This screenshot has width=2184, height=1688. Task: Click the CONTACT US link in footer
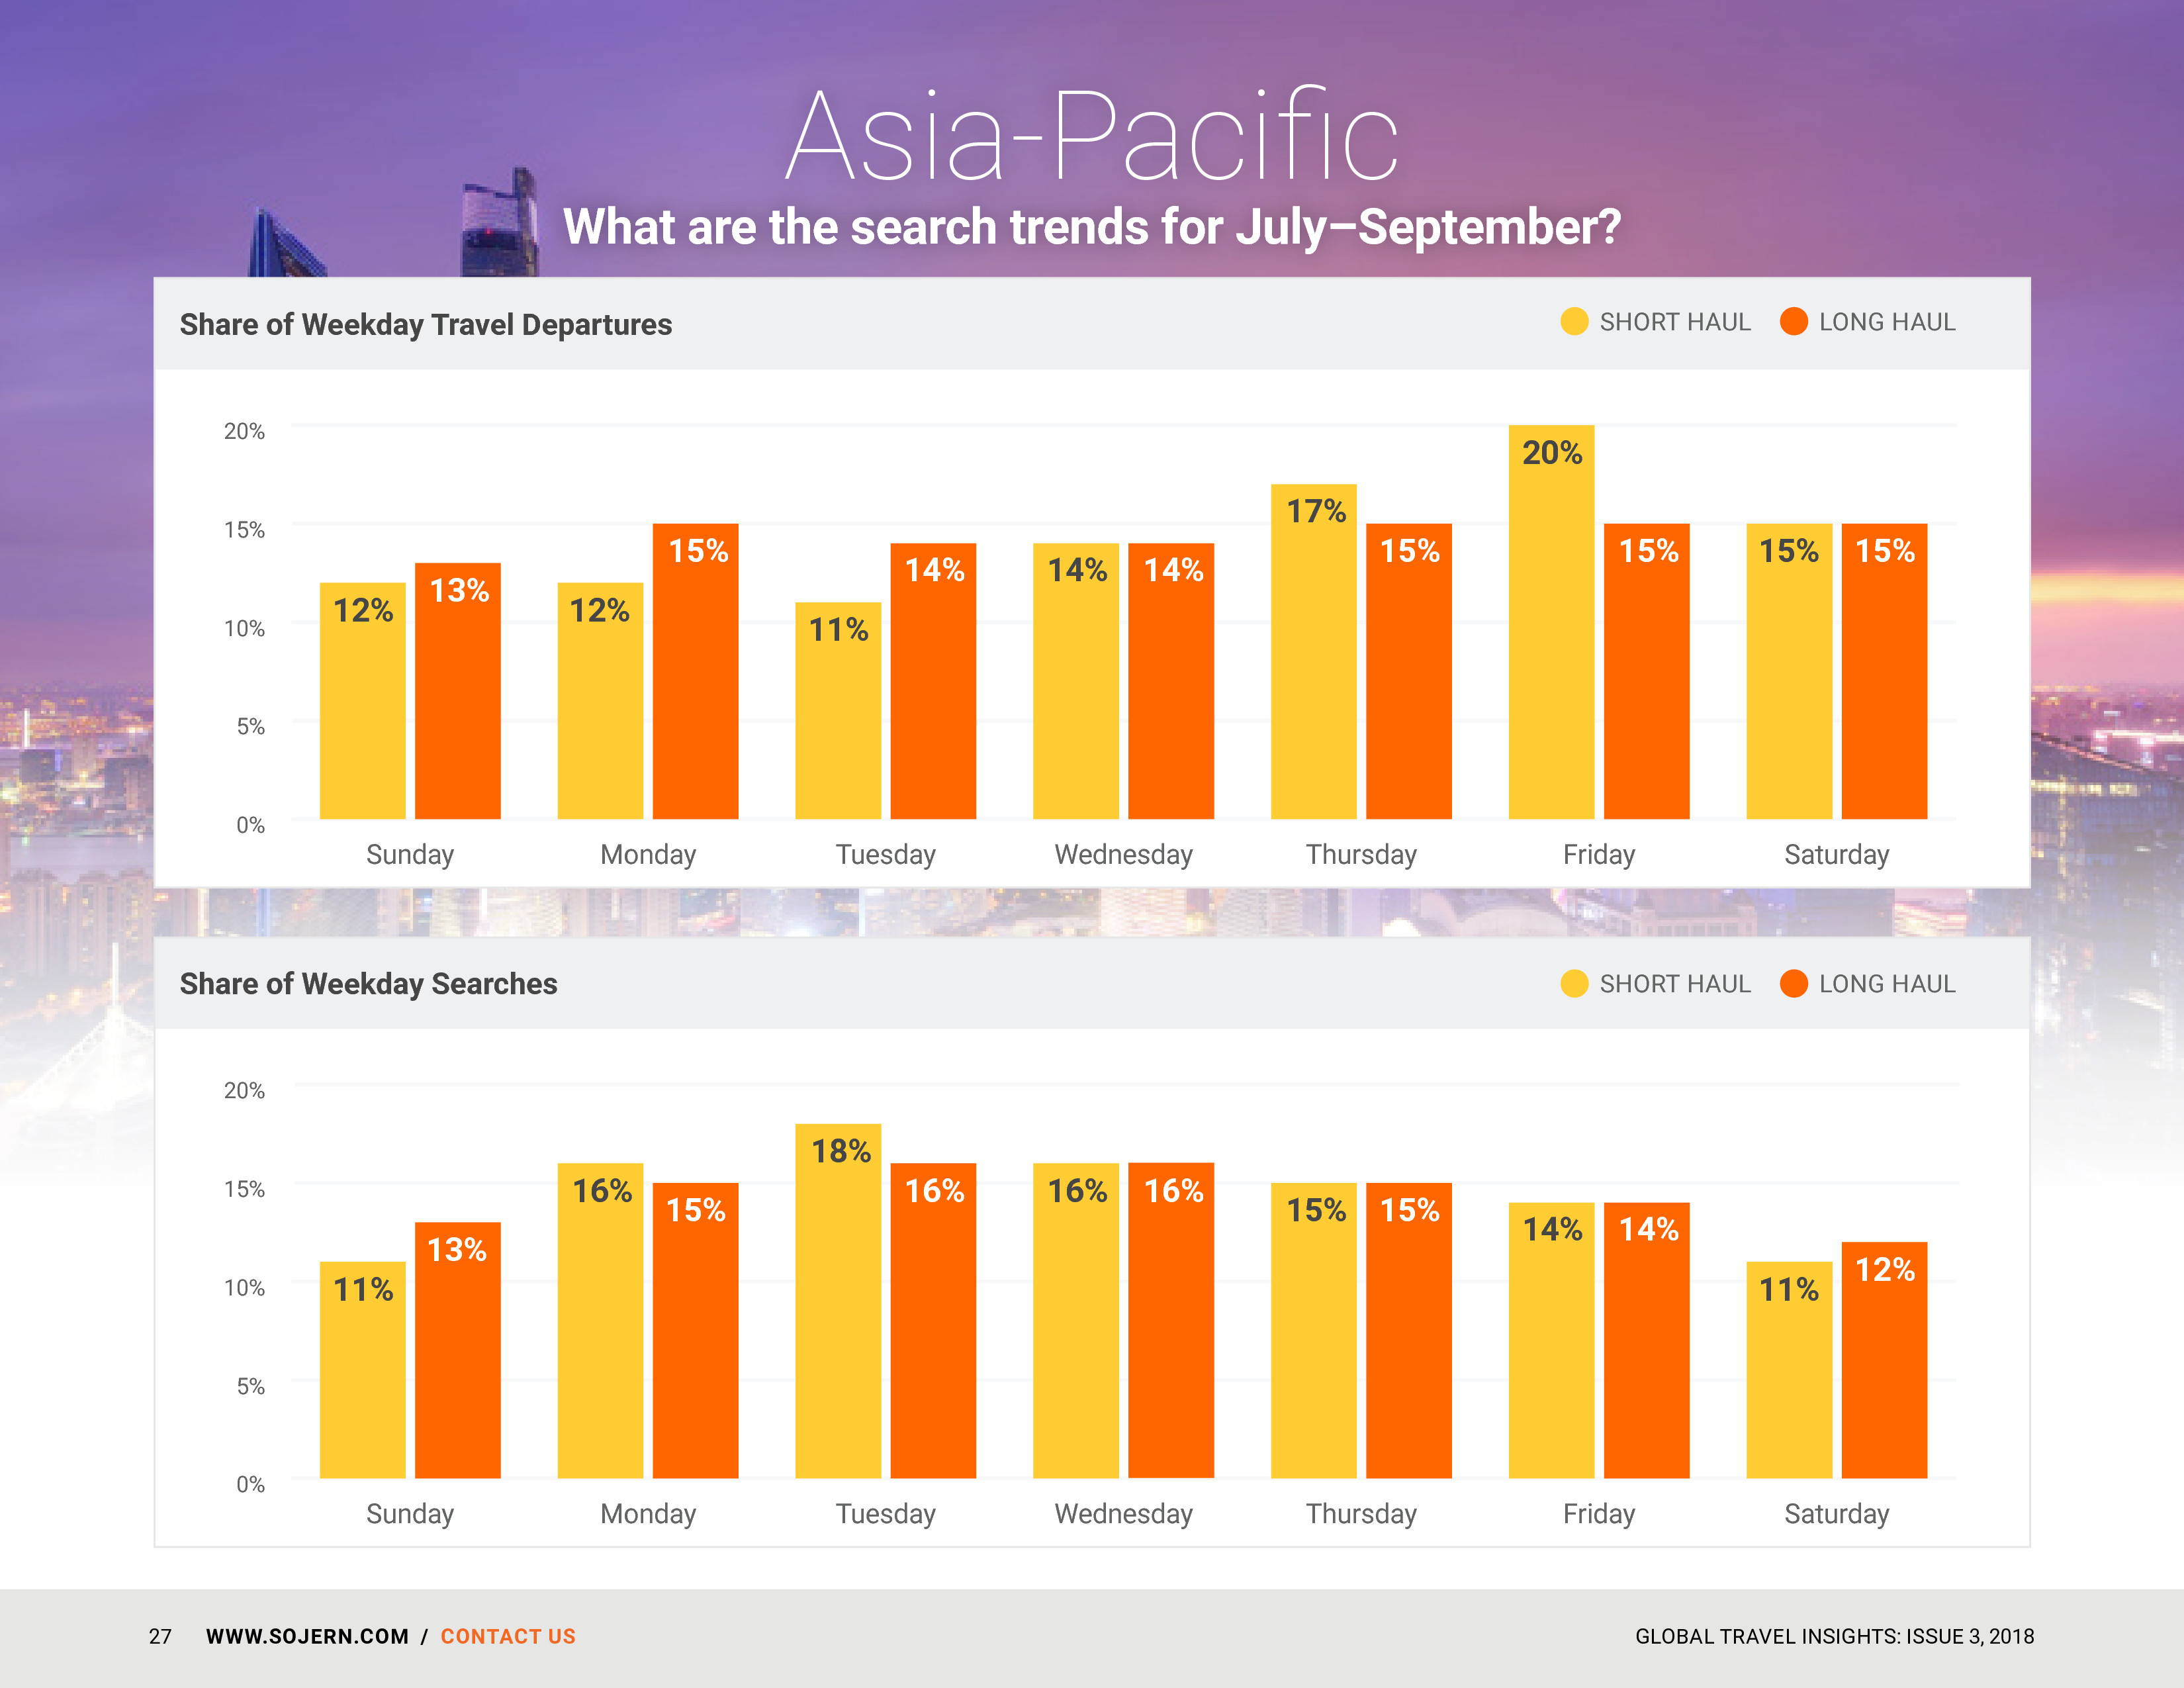508,1636
